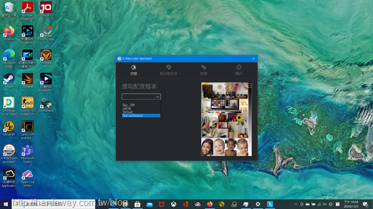Viewport: 373px width, 209px height.
Task: Select the CyberLink 365 desktop icon
Action: click(x=27, y=59)
